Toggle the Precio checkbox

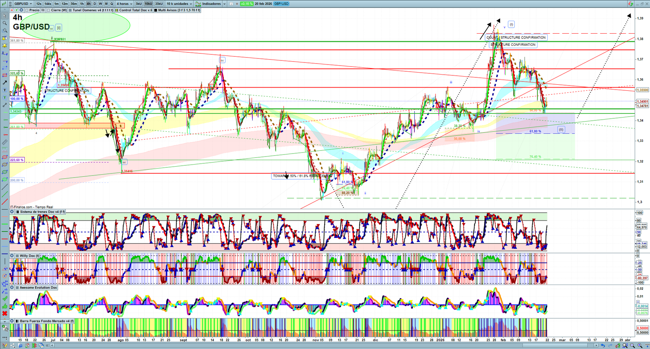pyautogui.click(x=27, y=10)
